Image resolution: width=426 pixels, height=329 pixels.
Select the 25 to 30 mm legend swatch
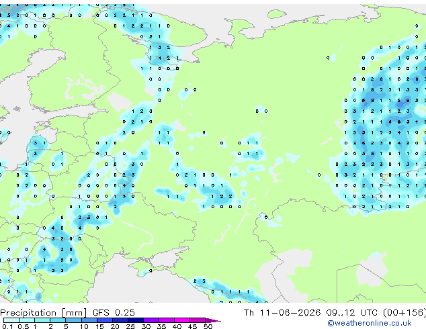coord(135,320)
